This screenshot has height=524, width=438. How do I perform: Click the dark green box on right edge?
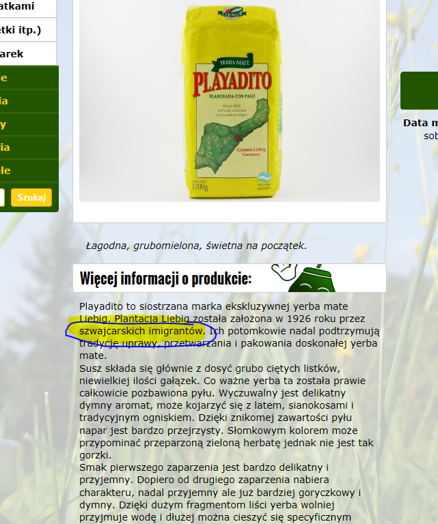(420, 91)
